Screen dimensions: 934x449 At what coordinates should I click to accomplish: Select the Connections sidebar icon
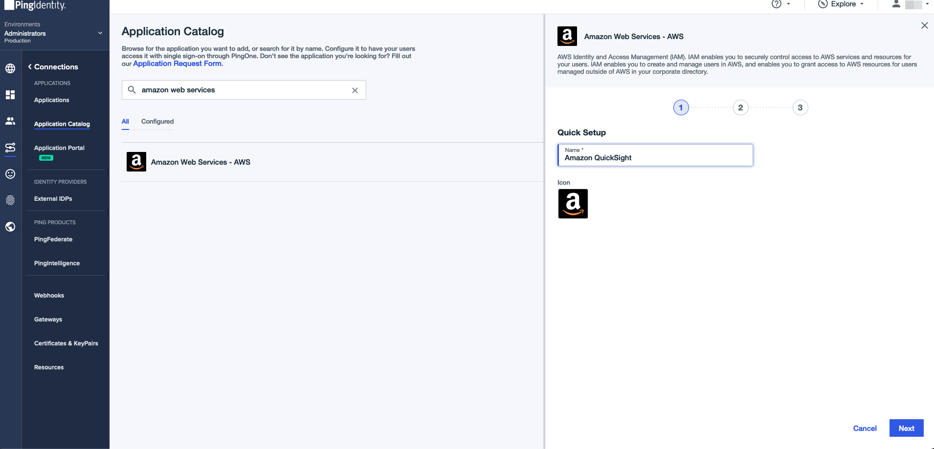click(10, 148)
